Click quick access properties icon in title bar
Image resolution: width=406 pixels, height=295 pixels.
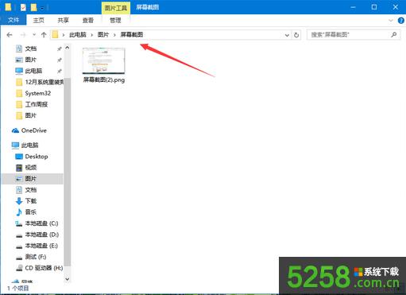coord(23,7)
